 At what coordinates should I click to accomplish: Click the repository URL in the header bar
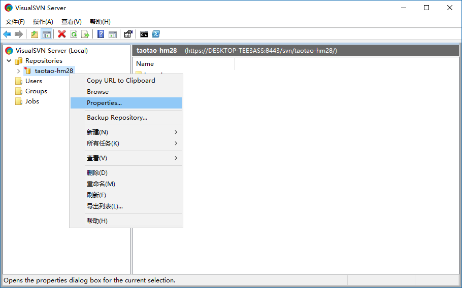point(261,51)
